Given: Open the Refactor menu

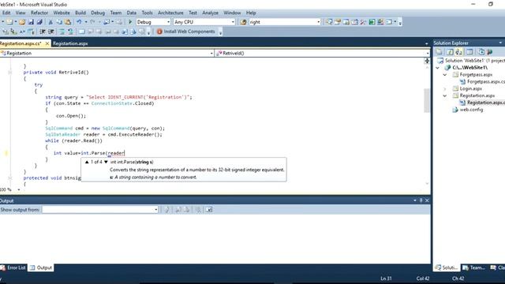Looking at the screenshot, I should click(x=39, y=13).
